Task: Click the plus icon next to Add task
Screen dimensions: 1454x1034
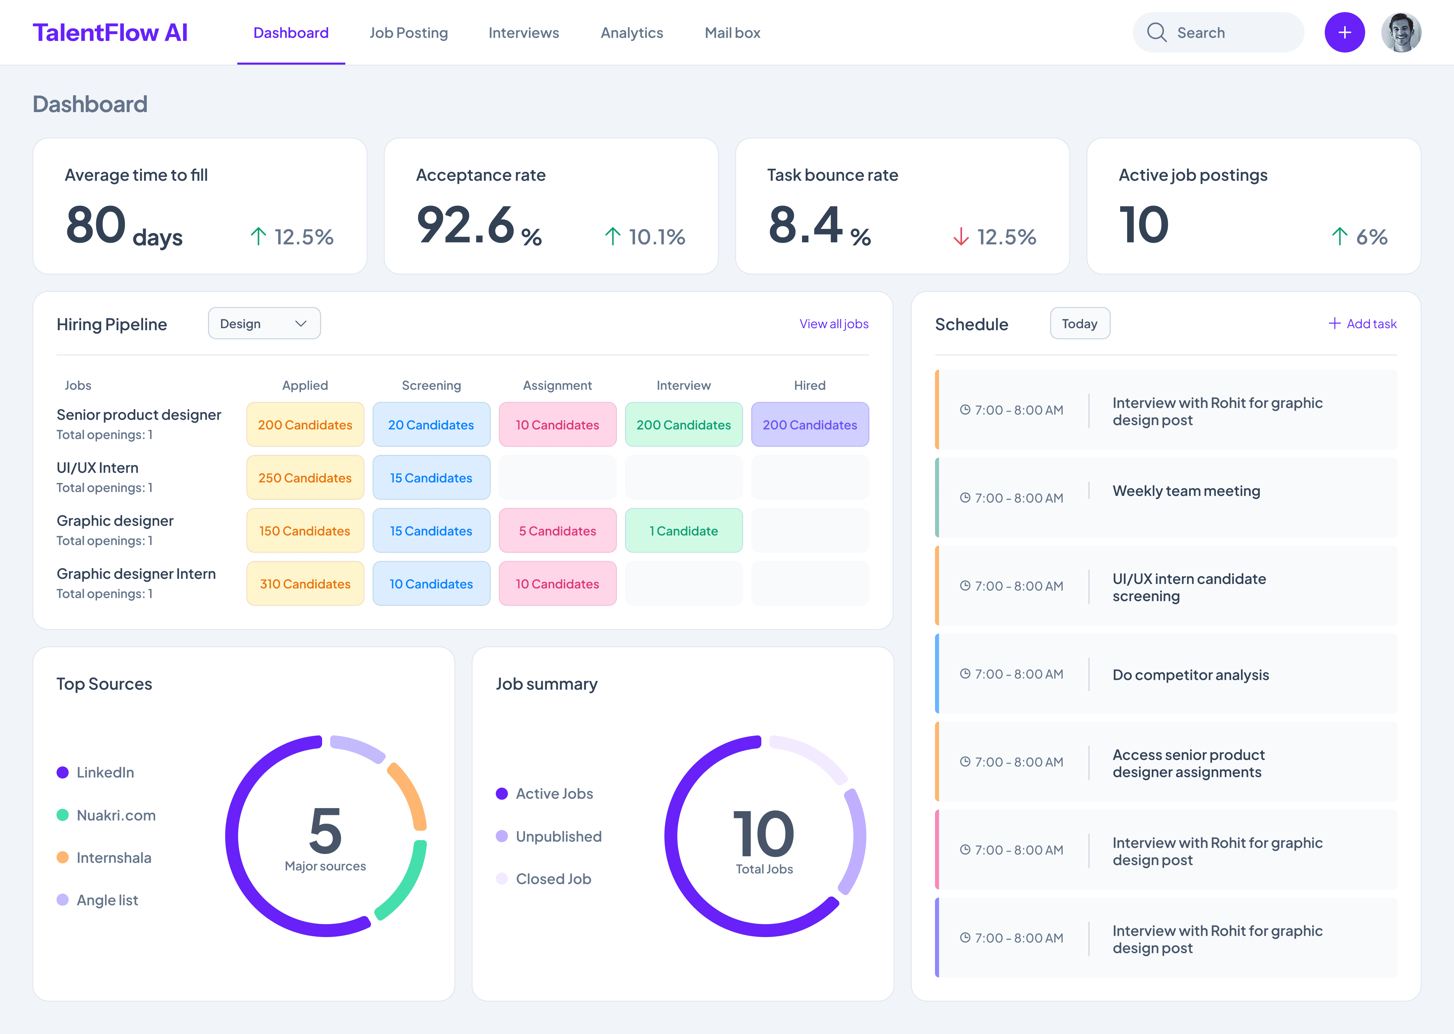Action: [x=1334, y=323]
